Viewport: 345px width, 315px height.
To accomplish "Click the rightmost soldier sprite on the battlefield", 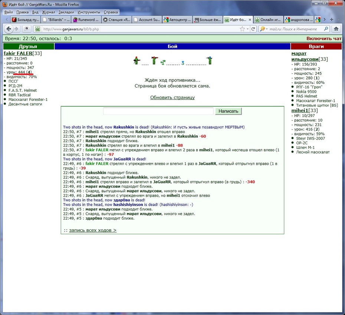I will click(210, 60).
